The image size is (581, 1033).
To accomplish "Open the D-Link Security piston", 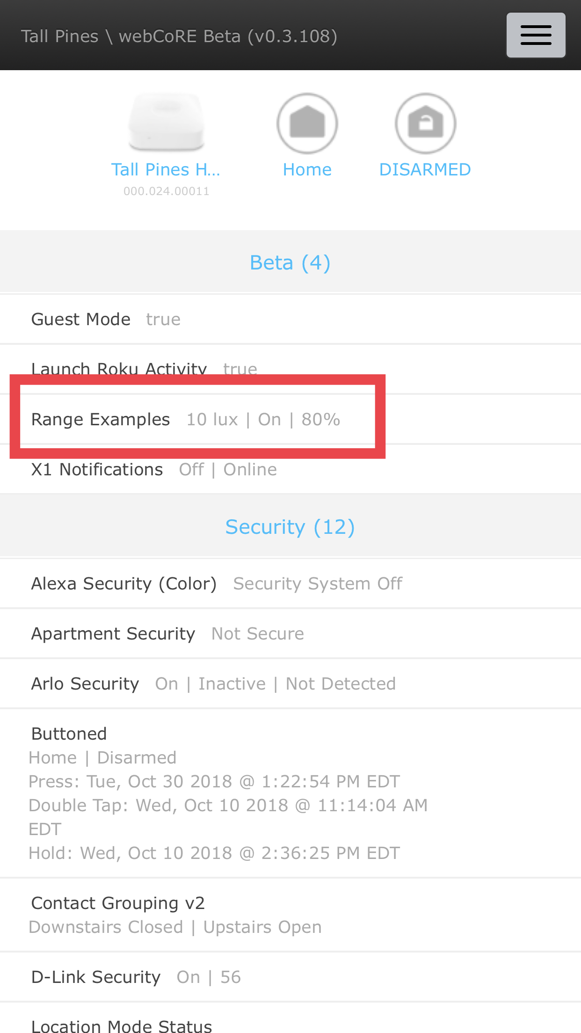I will (x=290, y=977).
